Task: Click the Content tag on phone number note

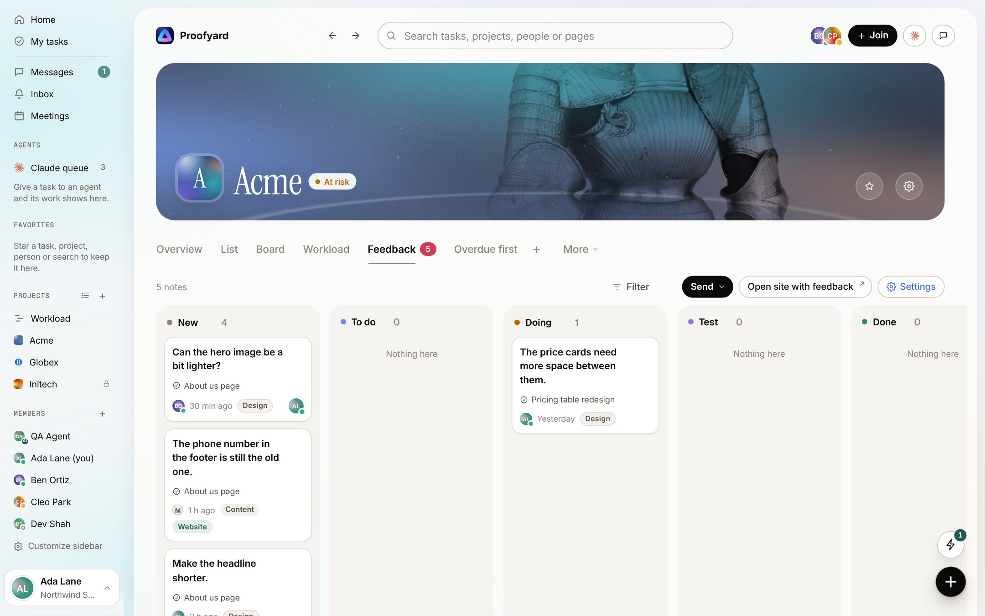Action: tap(239, 510)
